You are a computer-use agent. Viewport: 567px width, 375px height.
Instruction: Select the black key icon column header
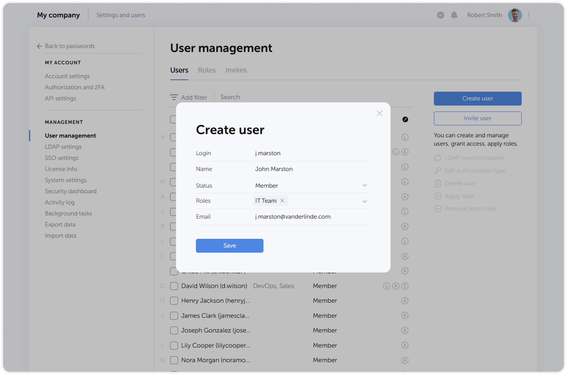click(405, 120)
